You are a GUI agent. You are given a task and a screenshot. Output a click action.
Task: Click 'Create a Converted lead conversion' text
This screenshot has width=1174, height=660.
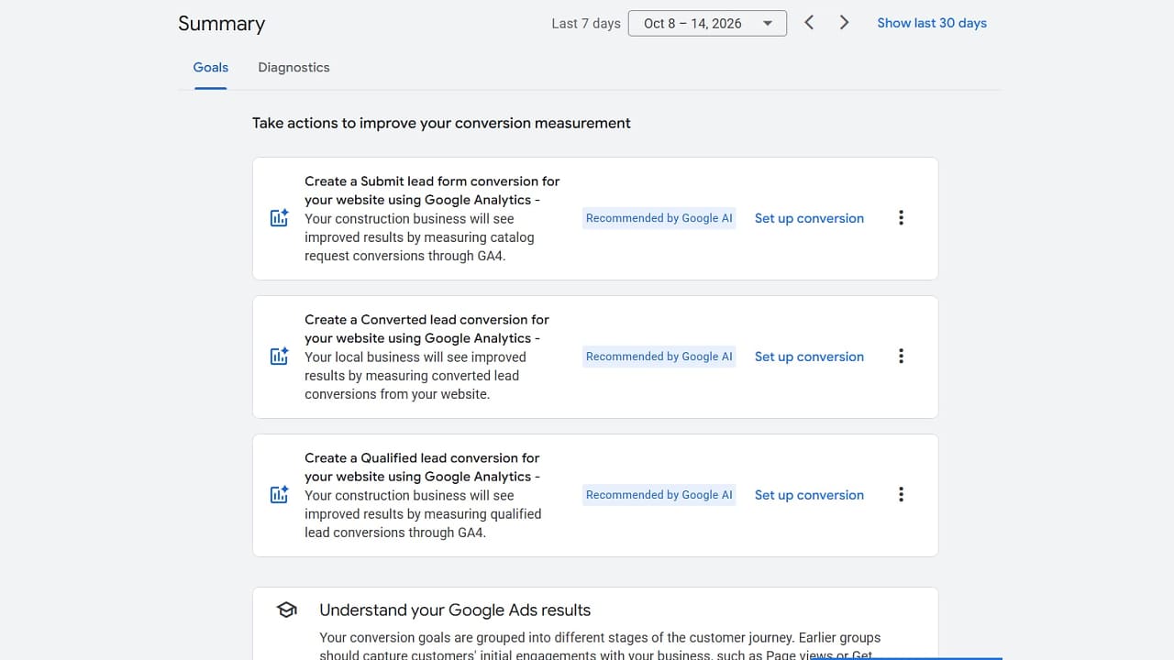coord(427,329)
